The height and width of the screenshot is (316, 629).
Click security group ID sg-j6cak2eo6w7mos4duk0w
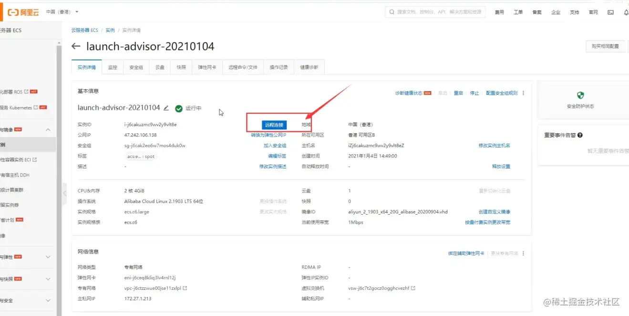[x=155, y=146]
